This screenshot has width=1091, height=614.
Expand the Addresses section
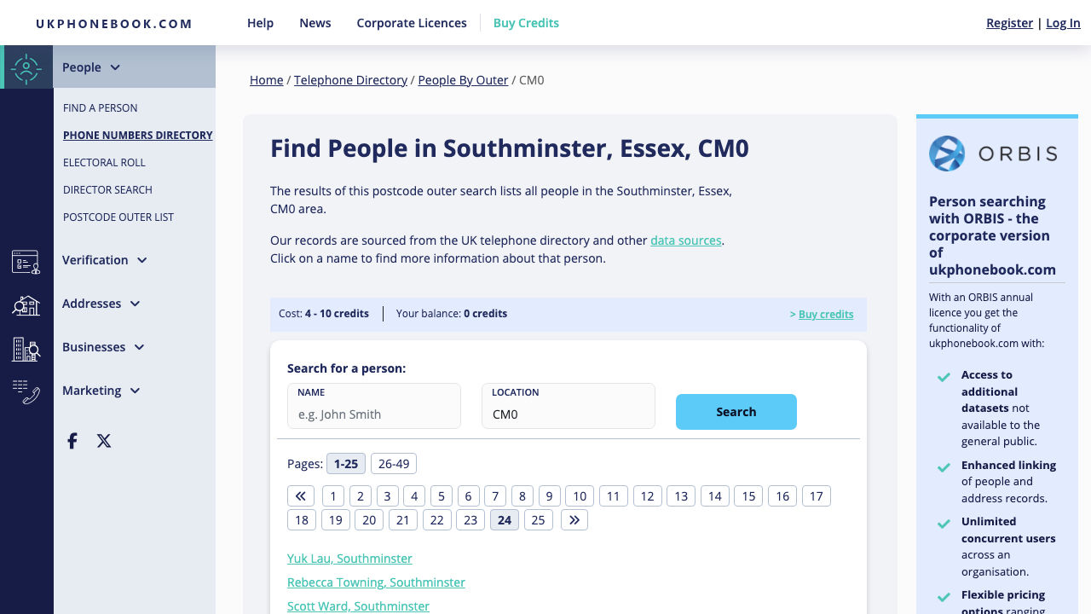pyautogui.click(x=135, y=304)
